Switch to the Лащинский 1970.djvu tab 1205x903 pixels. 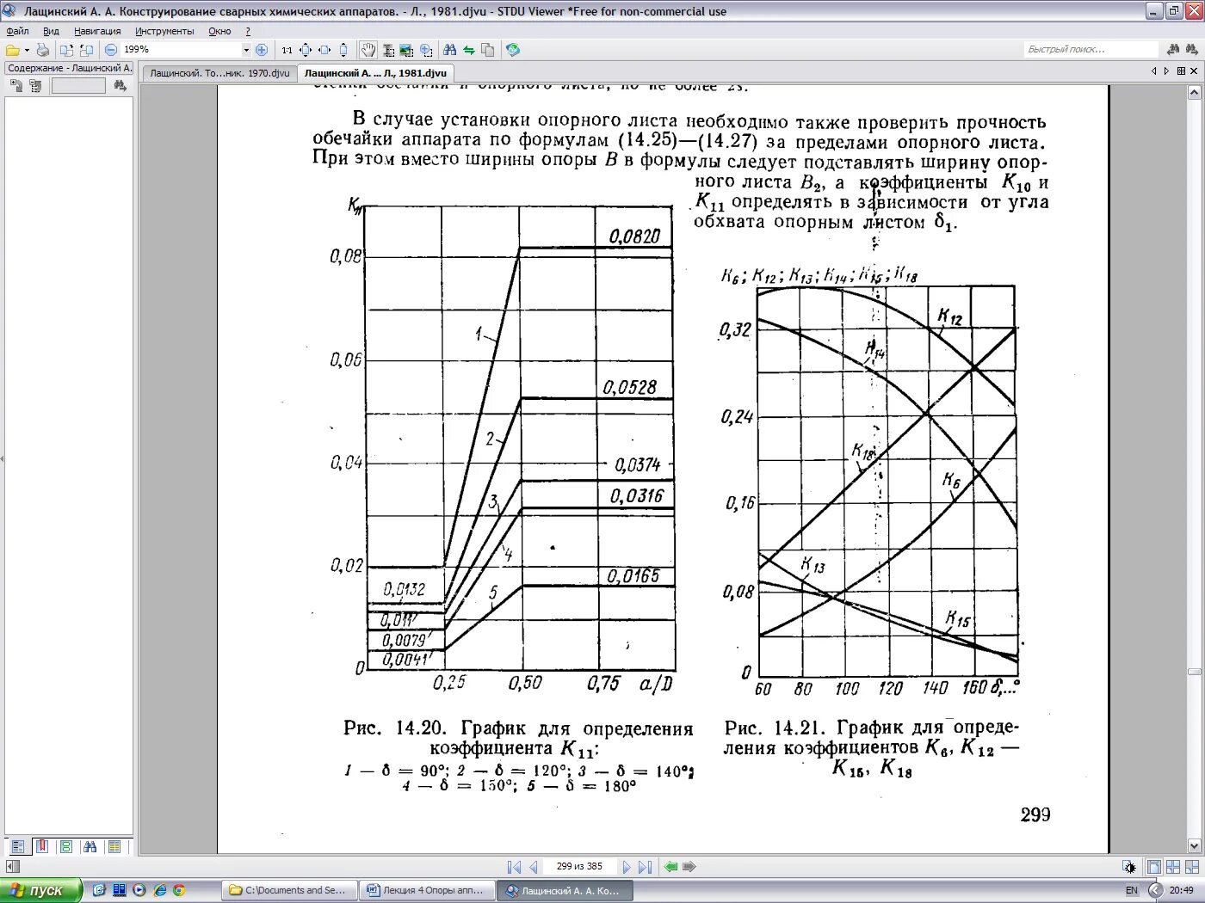pos(219,73)
